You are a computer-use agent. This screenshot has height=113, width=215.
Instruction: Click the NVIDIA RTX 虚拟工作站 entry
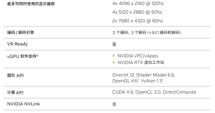tap(141, 63)
